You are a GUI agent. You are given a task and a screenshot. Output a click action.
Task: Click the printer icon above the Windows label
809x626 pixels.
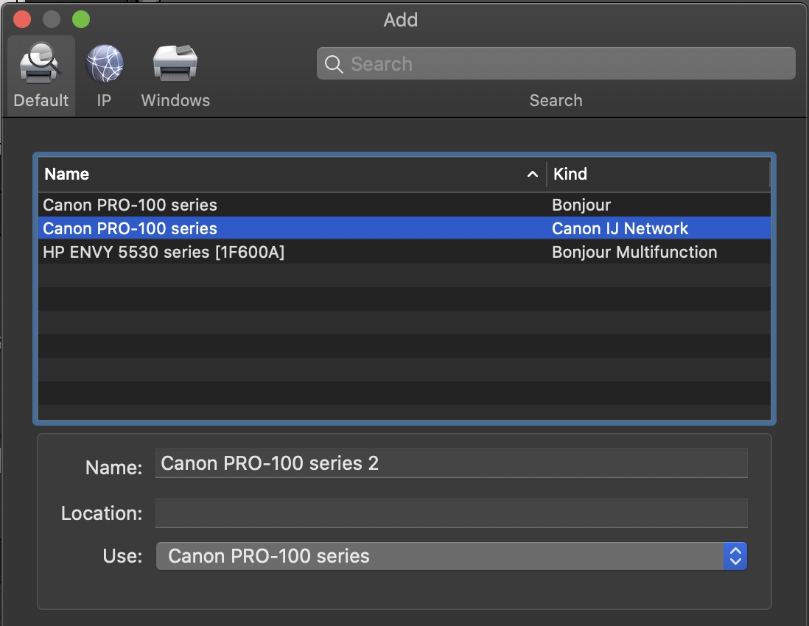point(175,63)
